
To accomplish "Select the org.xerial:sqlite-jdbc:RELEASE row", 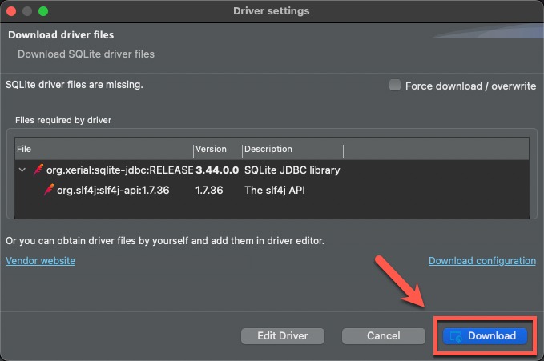I will pyautogui.click(x=272, y=170).
